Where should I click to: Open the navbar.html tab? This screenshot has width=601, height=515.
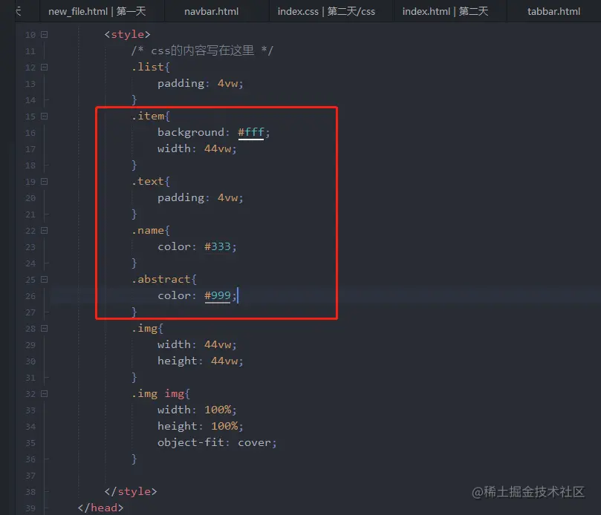coord(211,11)
